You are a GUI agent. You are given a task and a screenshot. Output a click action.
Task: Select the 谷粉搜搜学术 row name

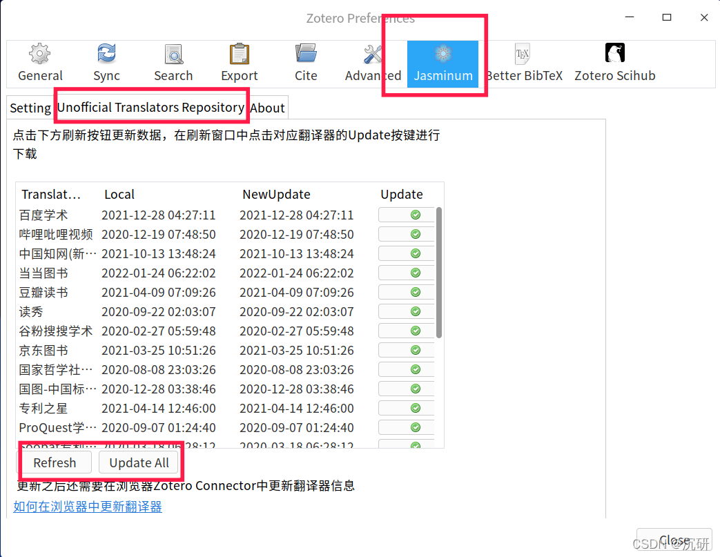[x=55, y=331]
